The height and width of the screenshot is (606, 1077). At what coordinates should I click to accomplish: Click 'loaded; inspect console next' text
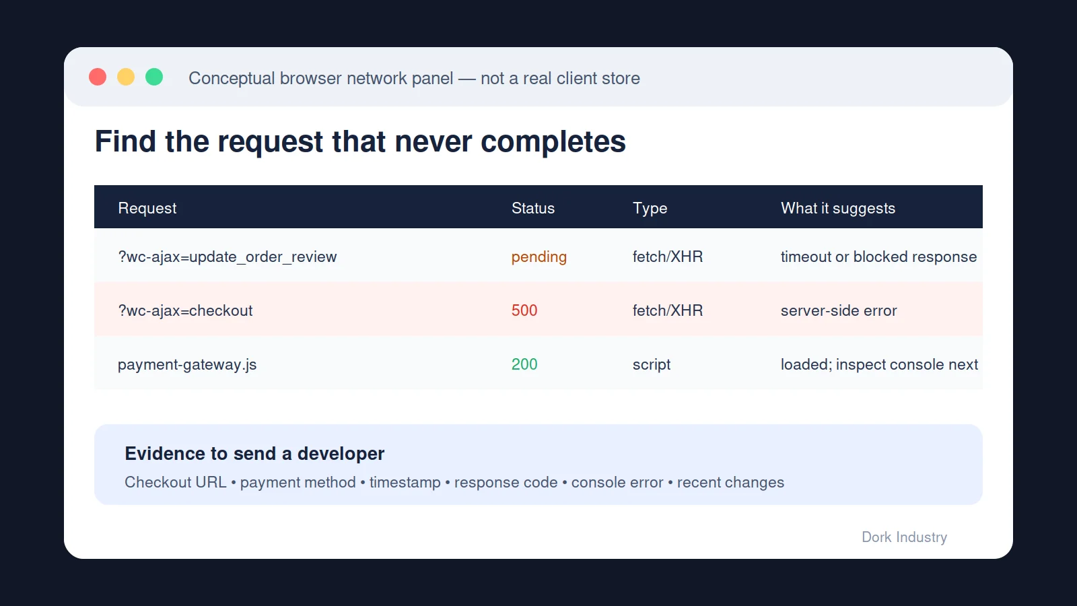click(x=879, y=364)
